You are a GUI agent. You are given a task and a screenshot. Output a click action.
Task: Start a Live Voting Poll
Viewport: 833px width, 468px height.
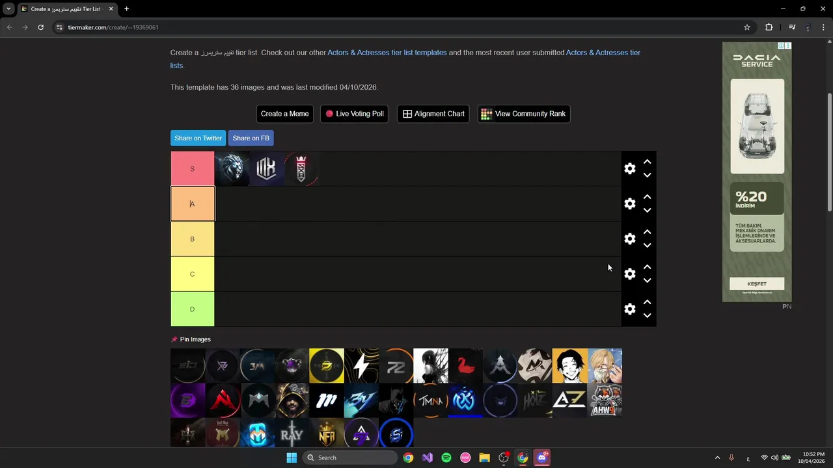354,114
